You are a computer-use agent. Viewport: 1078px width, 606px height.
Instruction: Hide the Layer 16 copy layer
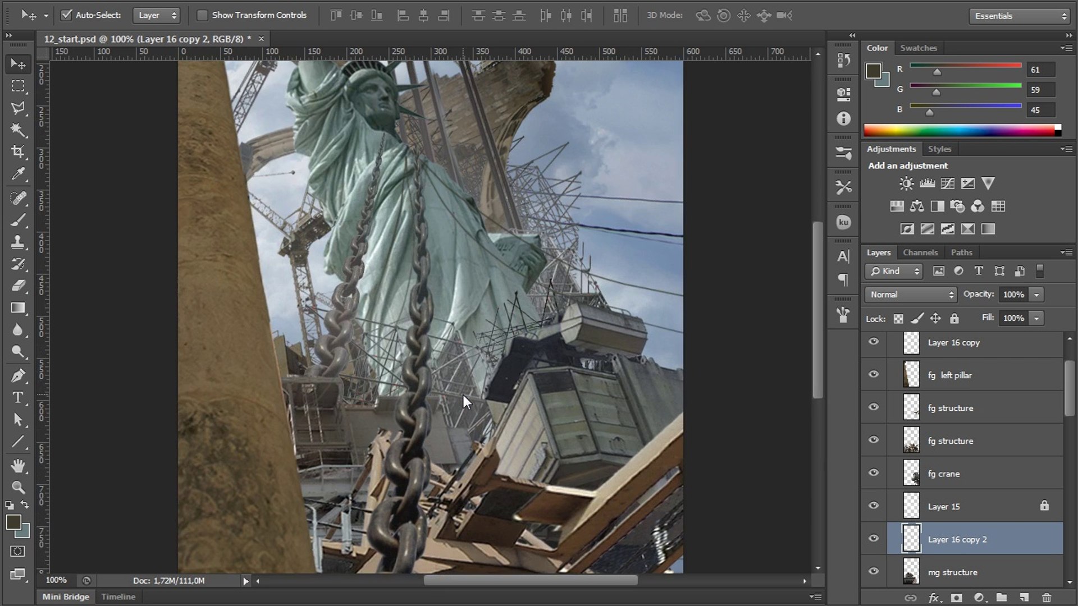[x=874, y=342]
